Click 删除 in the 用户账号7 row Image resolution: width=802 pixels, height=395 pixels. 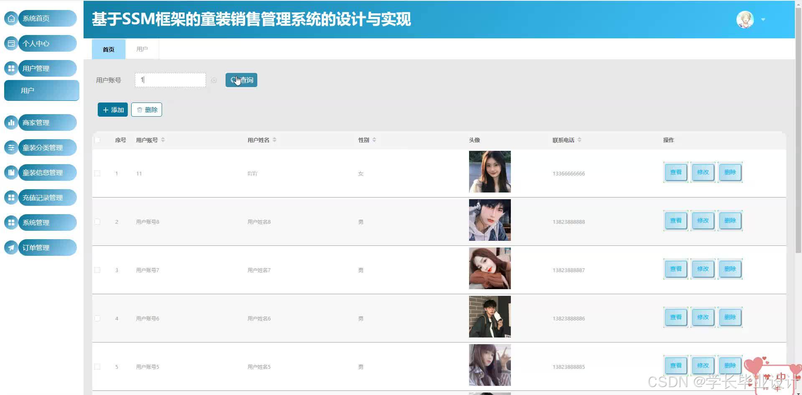point(730,269)
